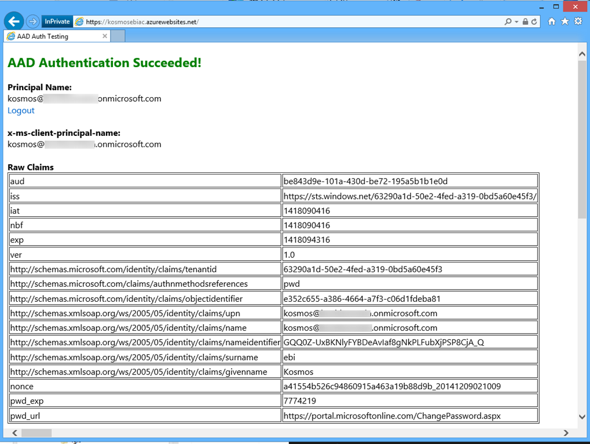
Task: Close the AAD Auth Testing tab
Action: (x=105, y=36)
